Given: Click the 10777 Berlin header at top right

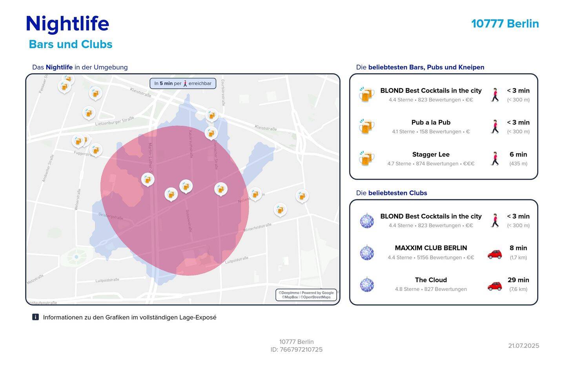Looking at the screenshot, I should coord(505,24).
